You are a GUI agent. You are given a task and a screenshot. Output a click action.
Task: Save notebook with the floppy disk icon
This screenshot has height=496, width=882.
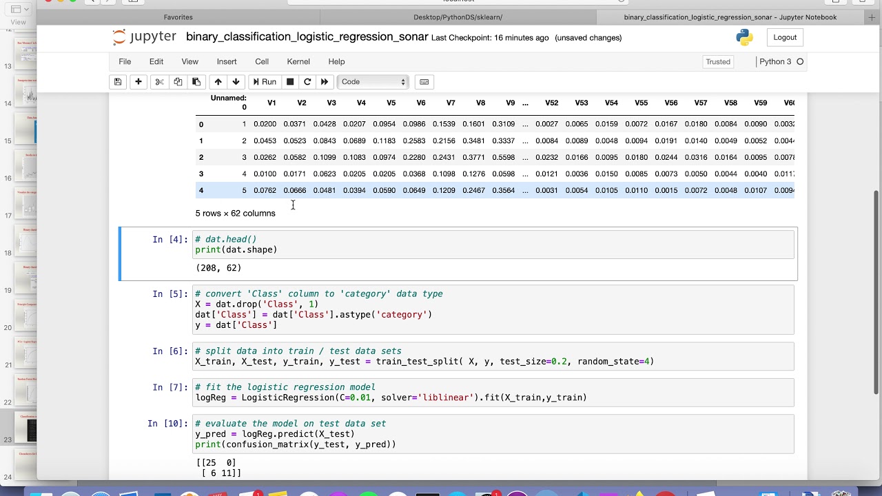point(118,82)
